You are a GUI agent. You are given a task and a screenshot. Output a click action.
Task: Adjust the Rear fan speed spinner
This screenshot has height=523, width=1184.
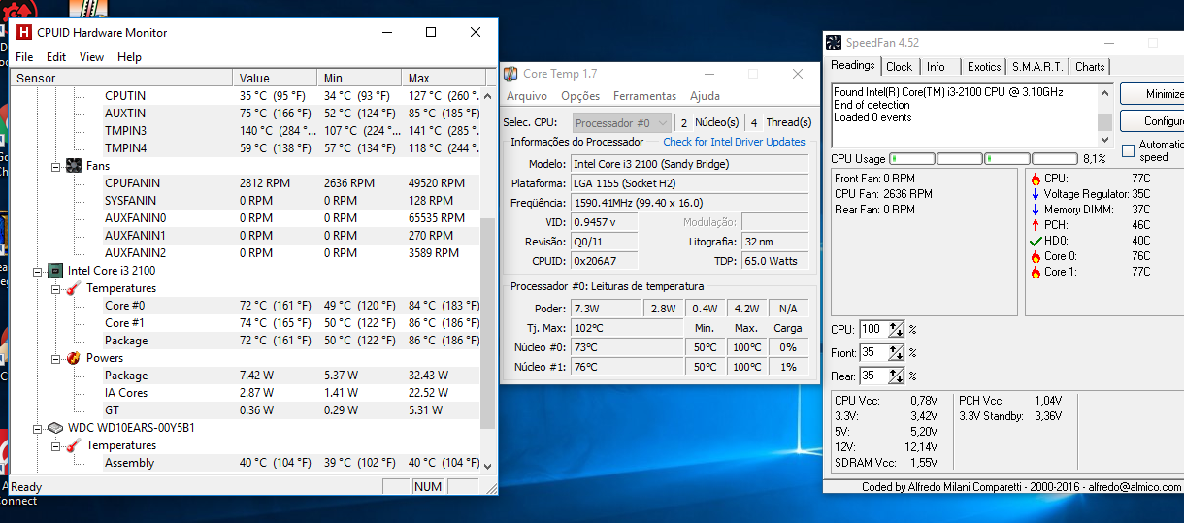(896, 376)
